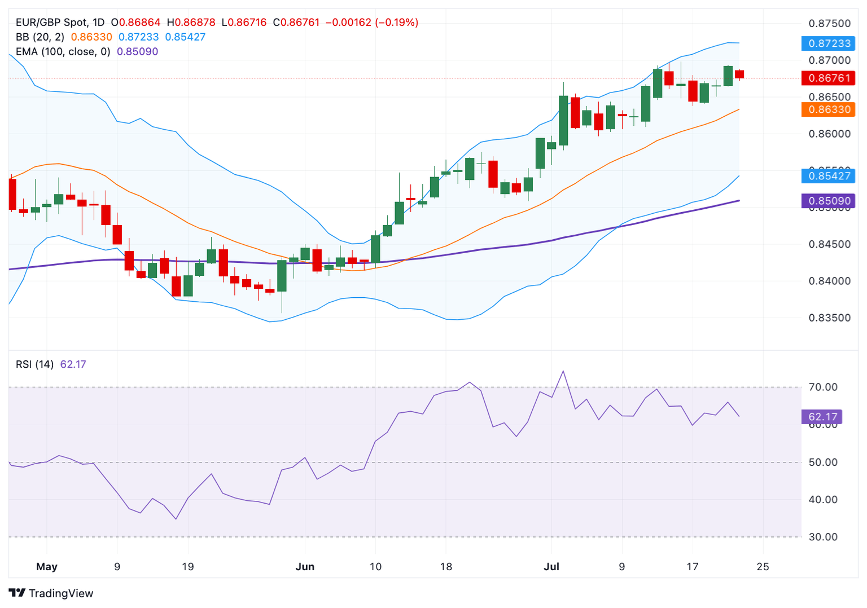The width and height of the screenshot is (867, 608).
Task: Click the RSI (14) indicator label
Action: [34, 364]
